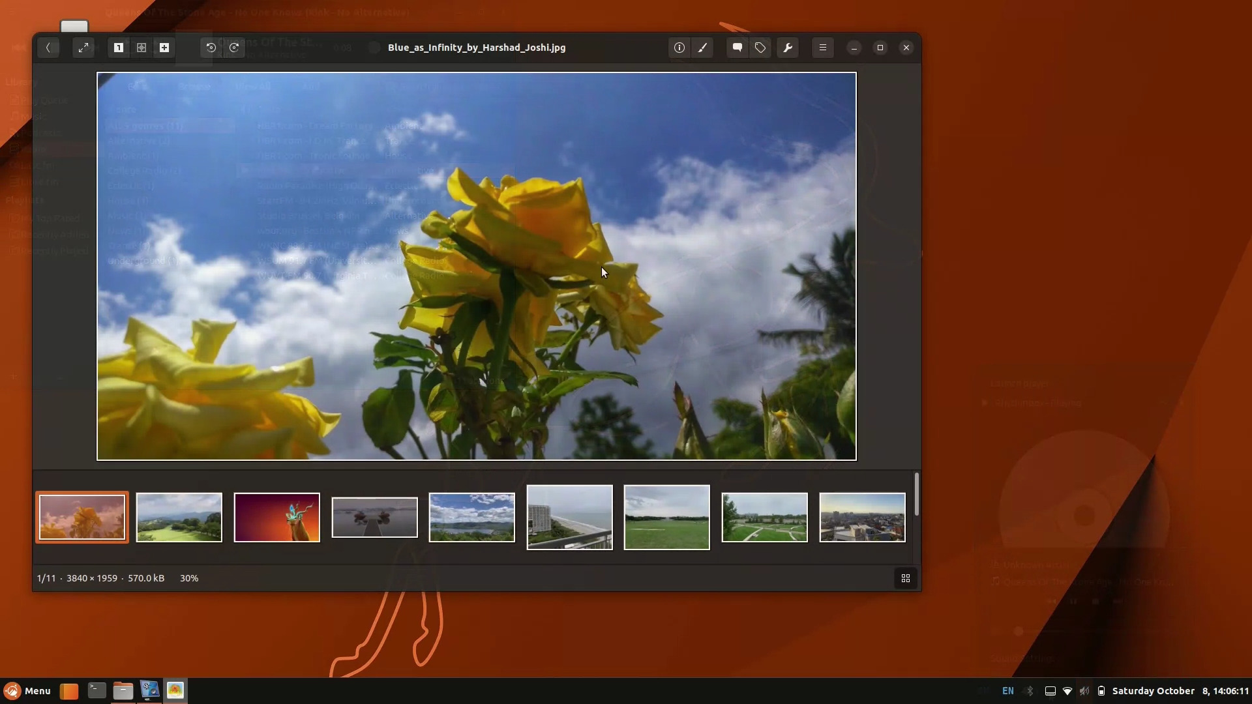The height and width of the screenshot is (704, 1252).
Task: Open the image editing brush tool
Action: click(x=702, y=47)
